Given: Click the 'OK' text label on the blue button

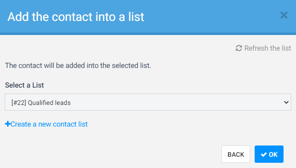Looking at the screenshot, I should [x=274, y=154].
